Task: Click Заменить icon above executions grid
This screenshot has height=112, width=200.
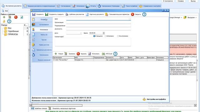Action: tap(66, 54)
